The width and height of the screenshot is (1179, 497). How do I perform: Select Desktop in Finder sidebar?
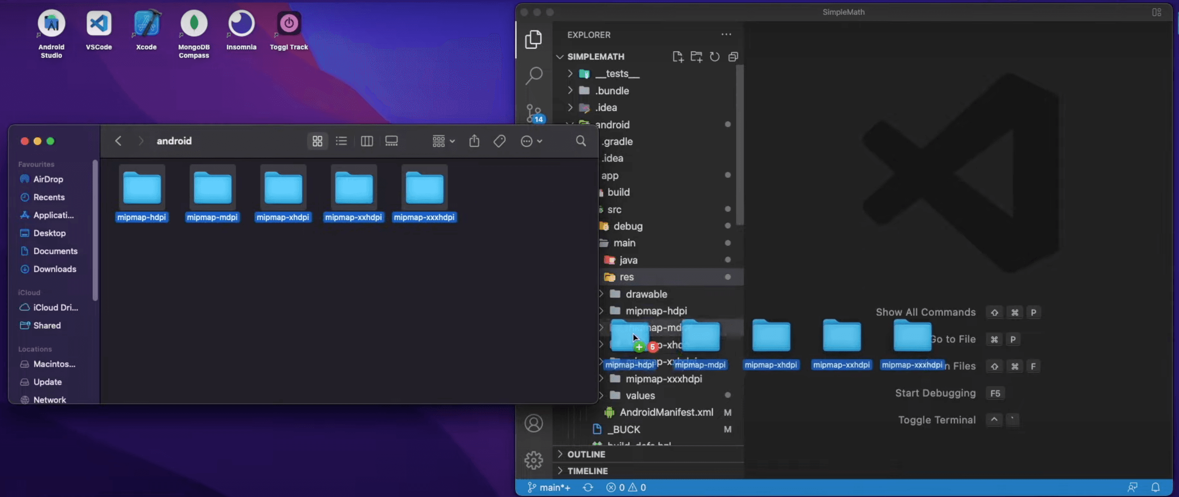point(49,233)
